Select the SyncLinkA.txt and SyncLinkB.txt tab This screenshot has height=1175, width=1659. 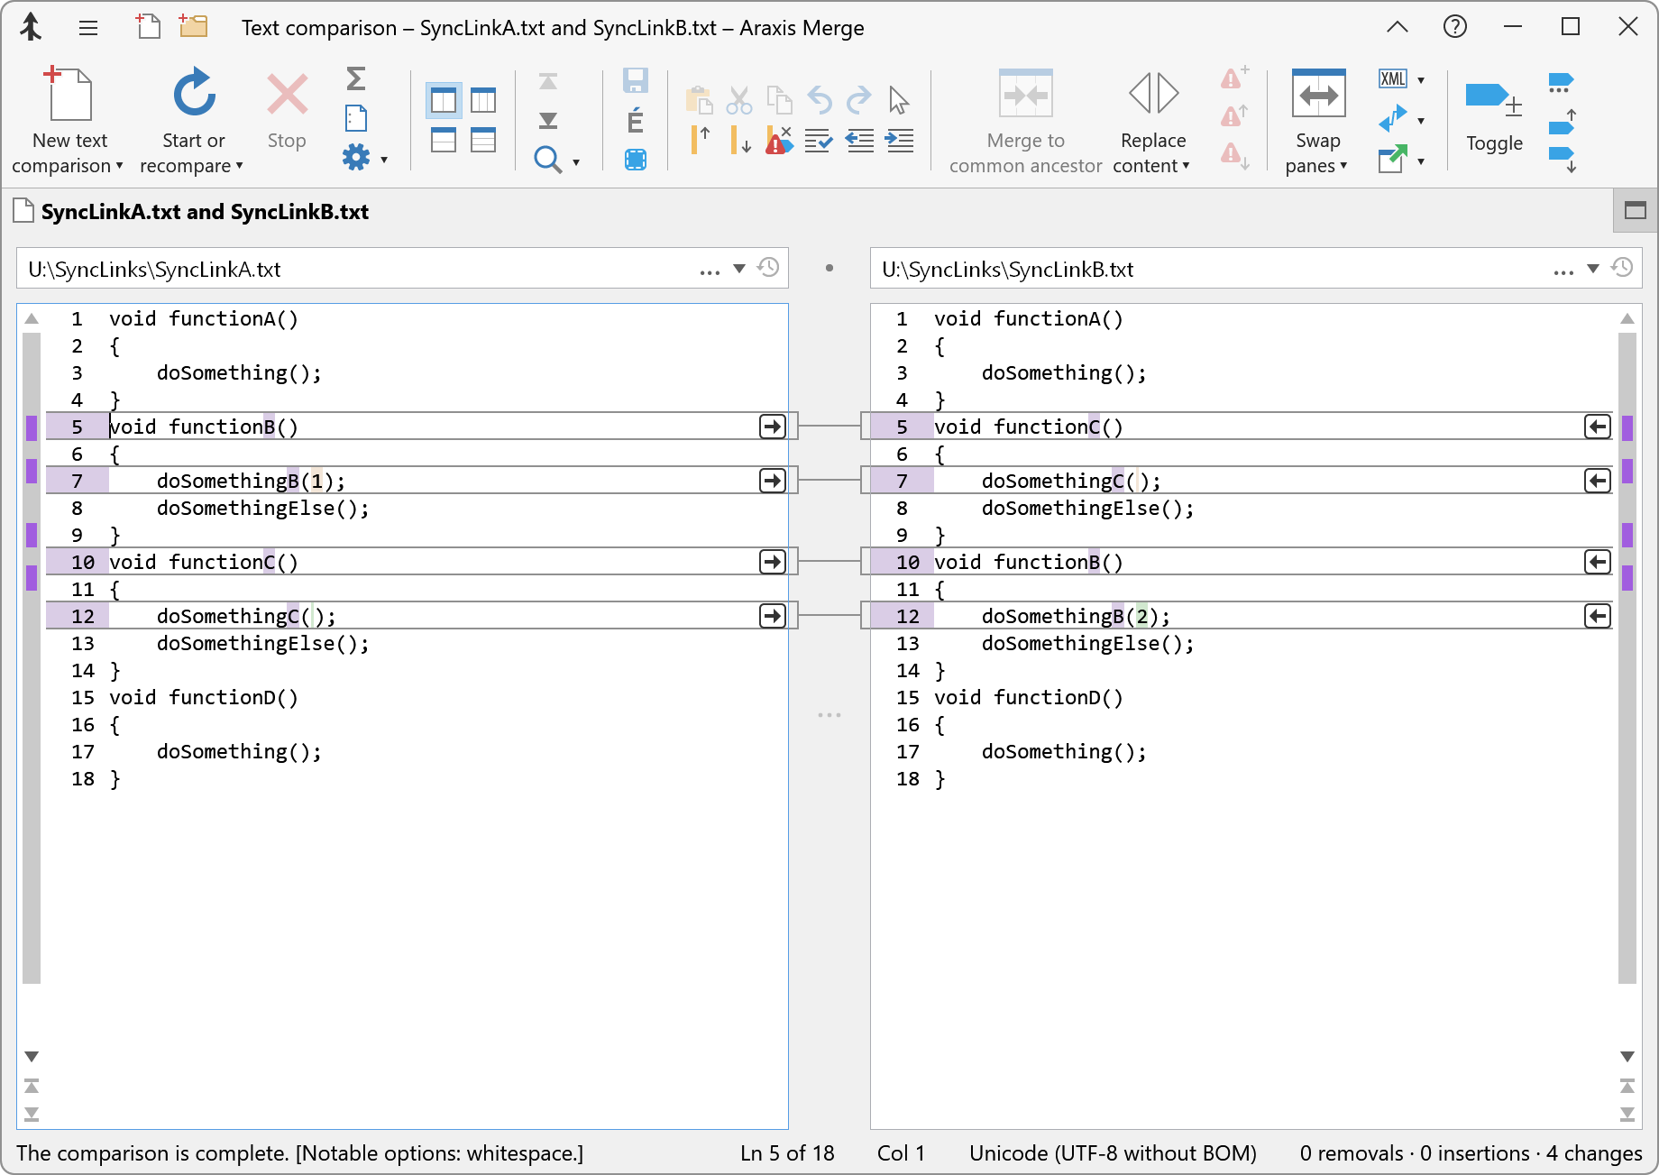click(x=204, y=211)
